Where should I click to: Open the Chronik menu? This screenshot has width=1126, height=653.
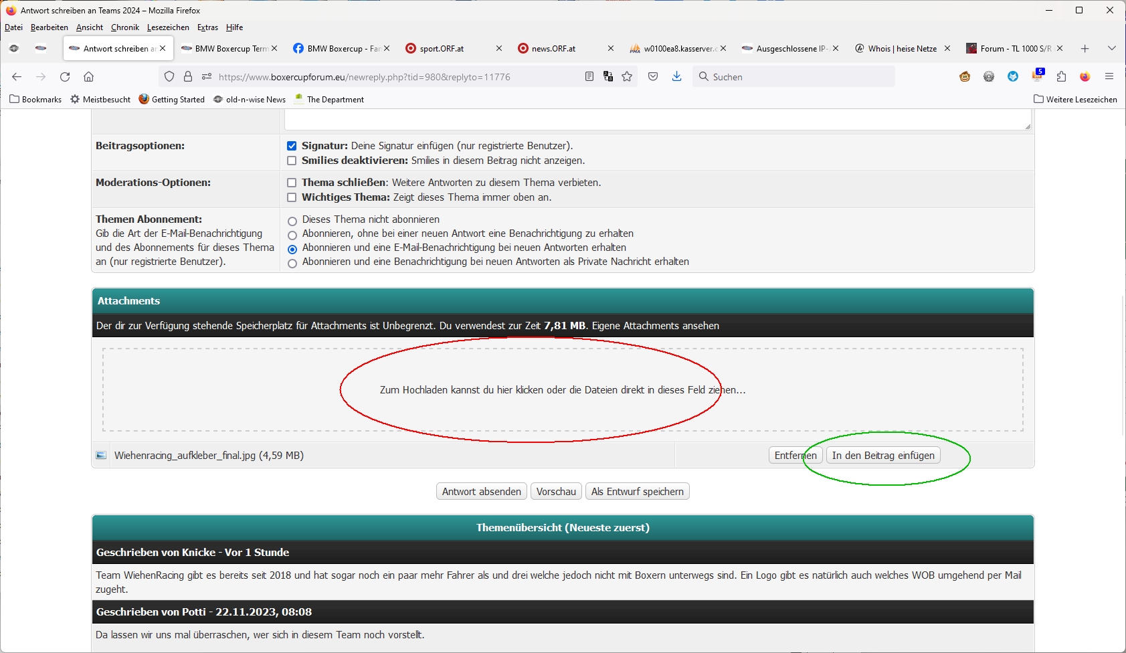pos(125,27)
